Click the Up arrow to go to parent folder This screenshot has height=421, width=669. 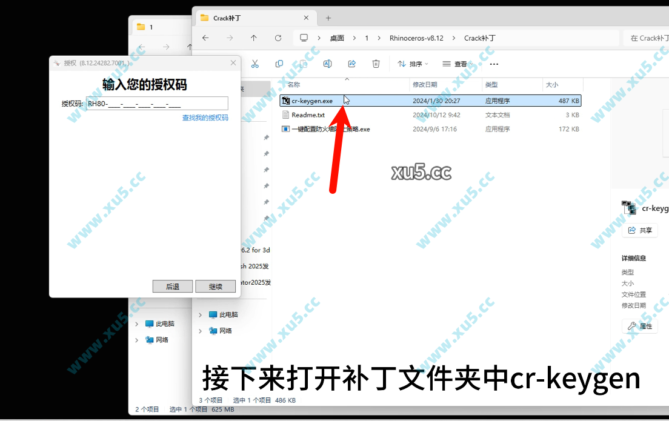coord(253,38)
